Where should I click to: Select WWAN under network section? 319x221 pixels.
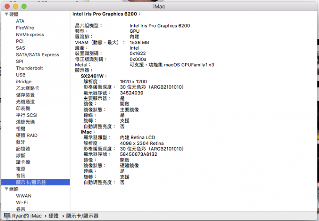coord(23,196)
